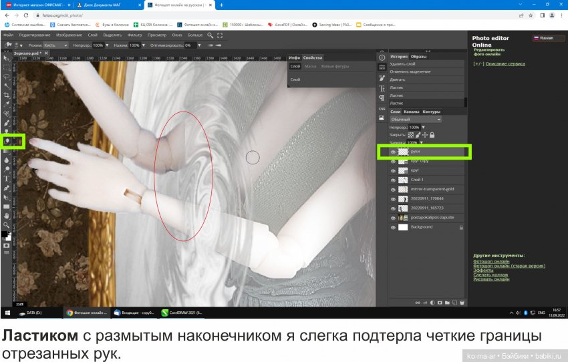Select the Rectangle shape tool
The height and width of the screenshot is (362, 568).
pyautogui.click(x=6, y=206)
